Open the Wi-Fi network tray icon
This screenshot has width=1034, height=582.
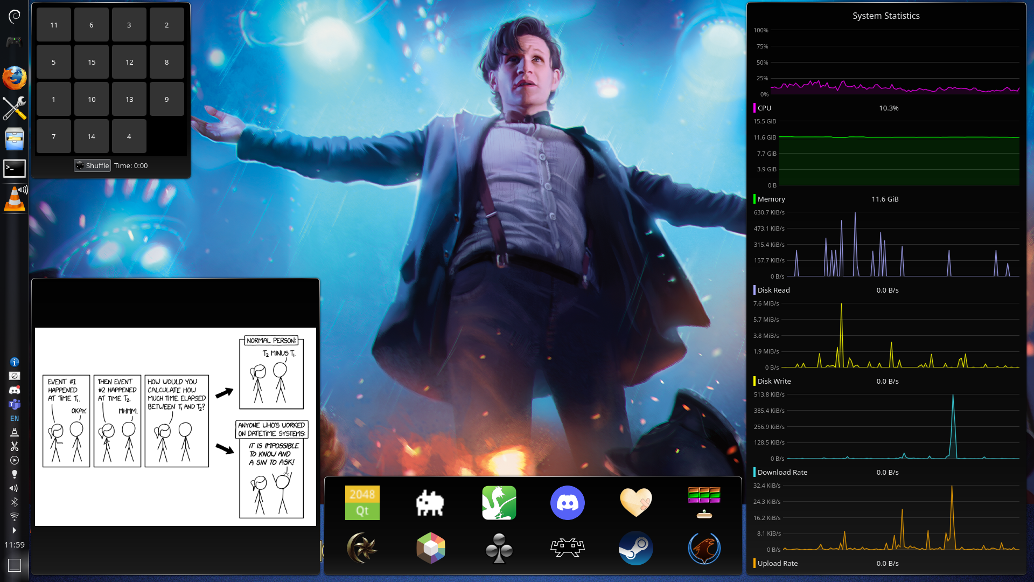point(15,516)
